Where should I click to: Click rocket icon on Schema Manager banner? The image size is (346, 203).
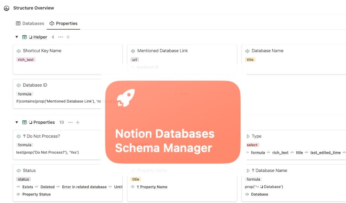126,98
